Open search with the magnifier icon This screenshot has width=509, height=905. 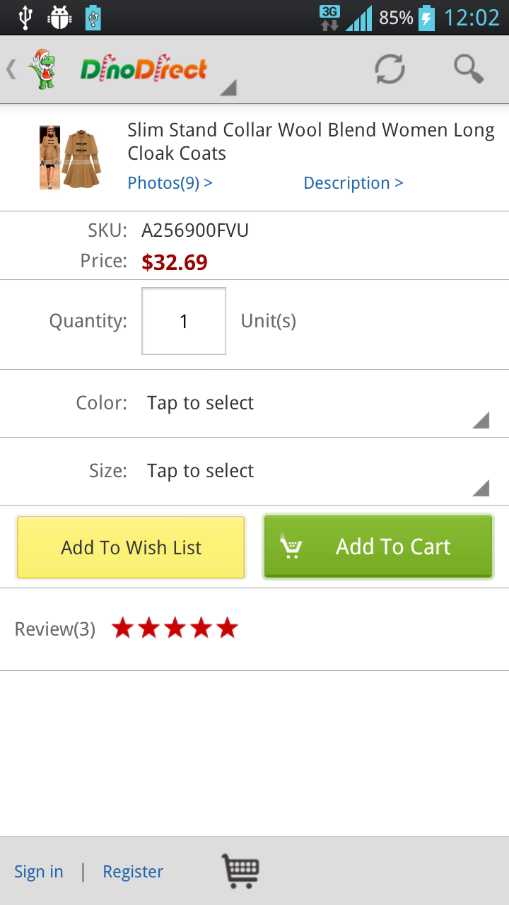pyautogui.click(x=468, y=69)
